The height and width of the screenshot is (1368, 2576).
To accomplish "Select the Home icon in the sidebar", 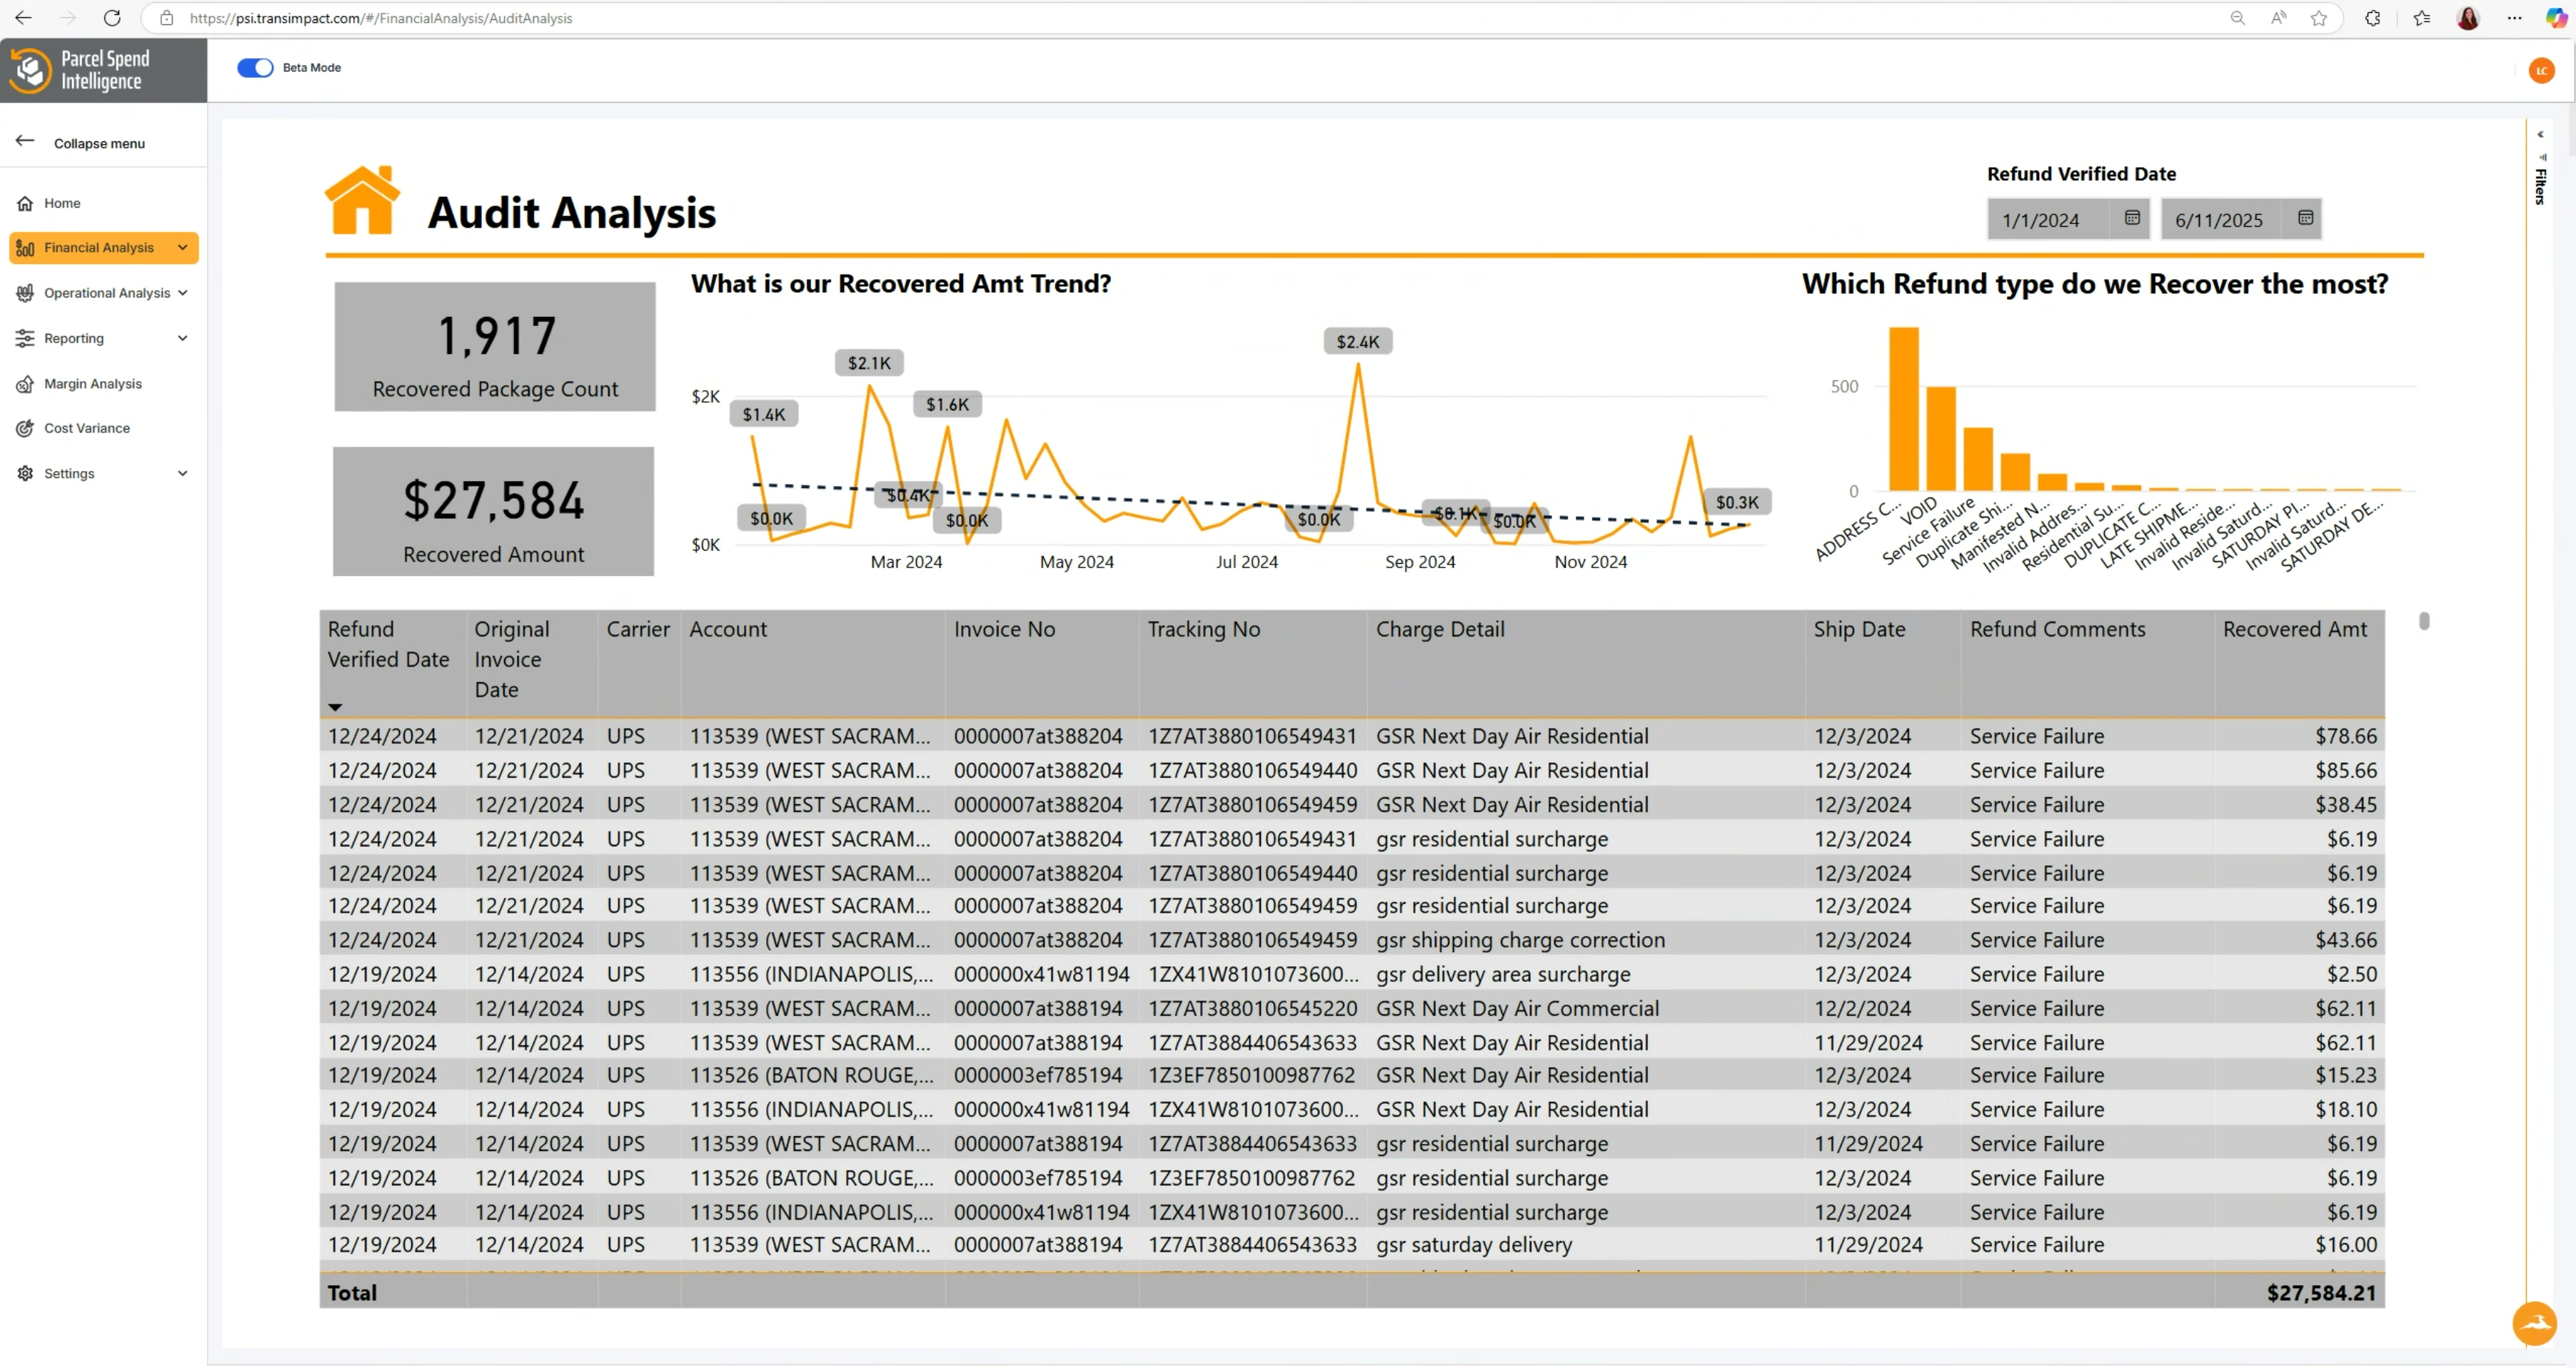I will (25, 203).
